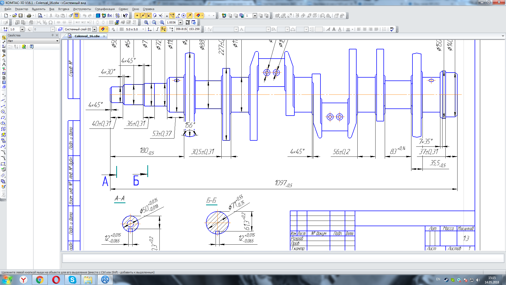Open the Системный слой layer dropdown

click(94, 29)
